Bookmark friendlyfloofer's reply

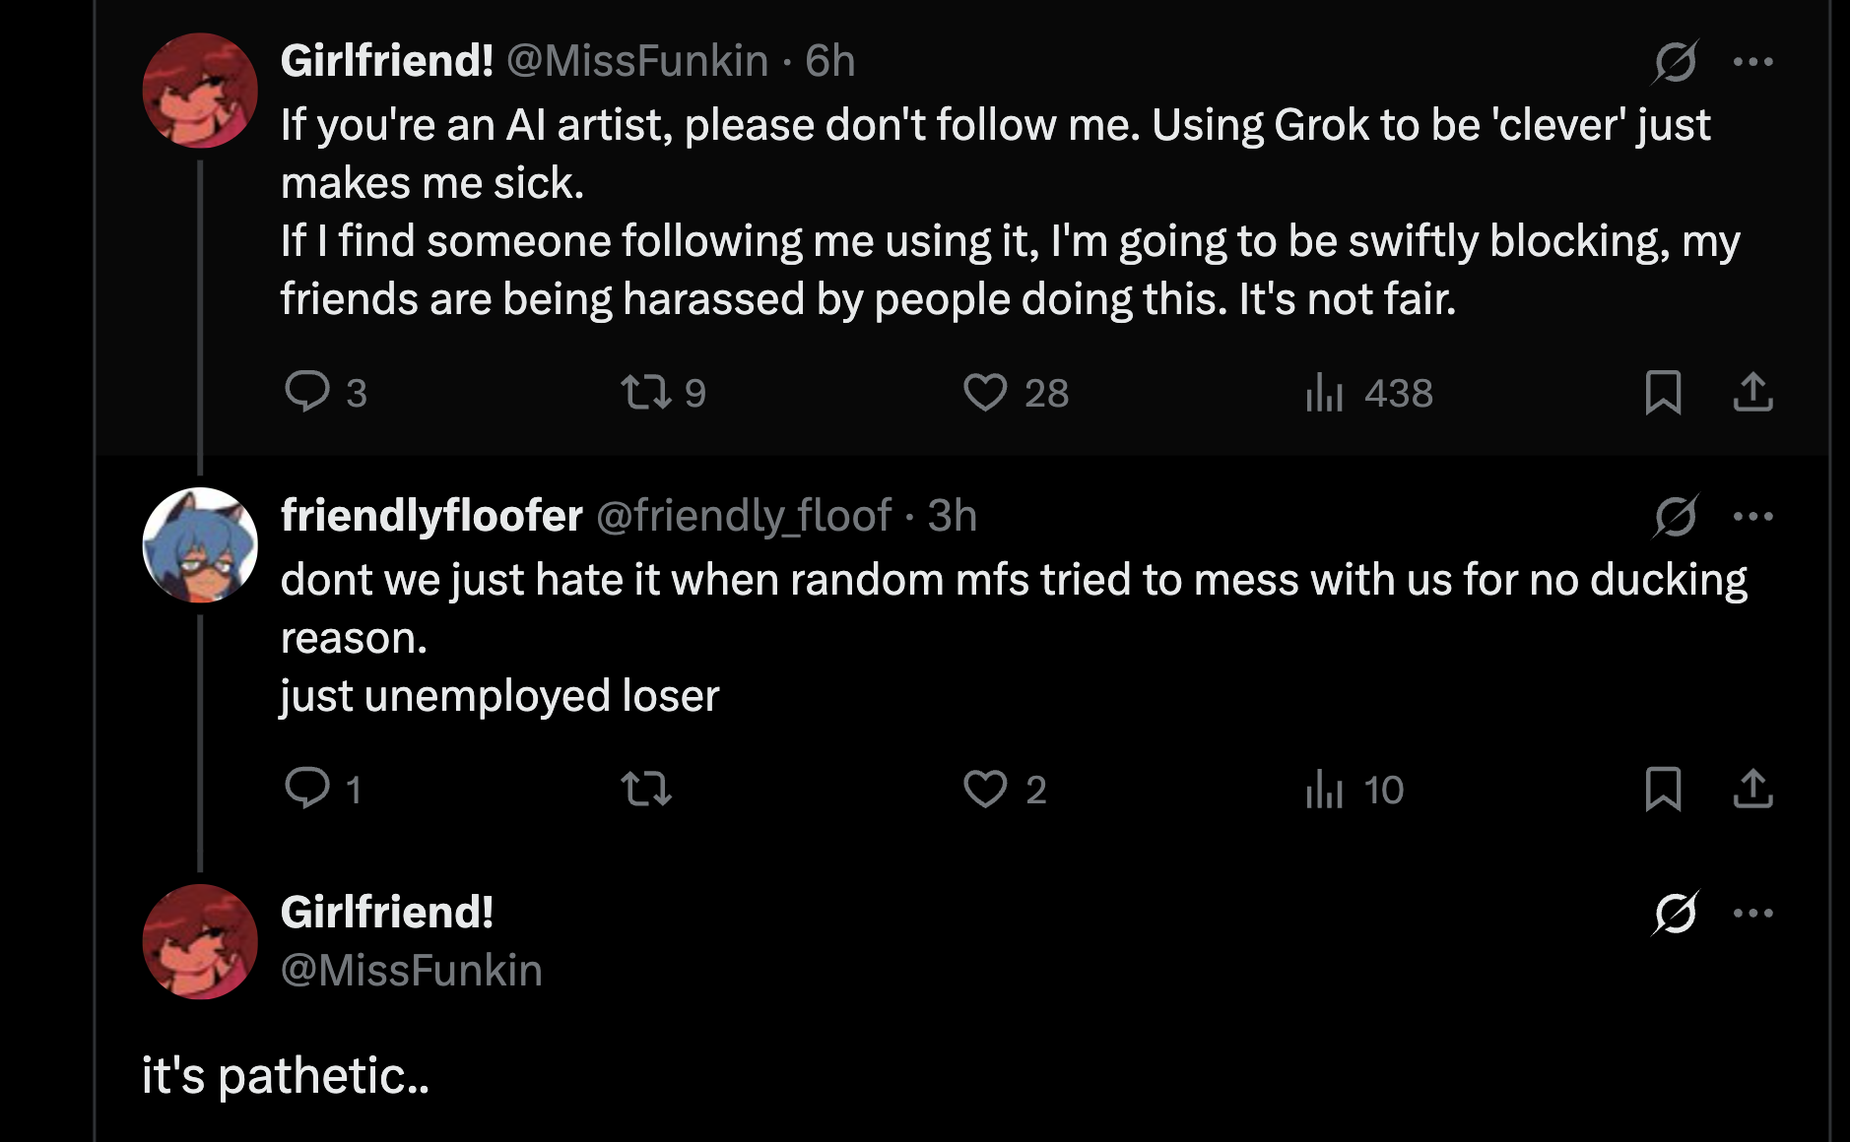[x=1663, y=789]
